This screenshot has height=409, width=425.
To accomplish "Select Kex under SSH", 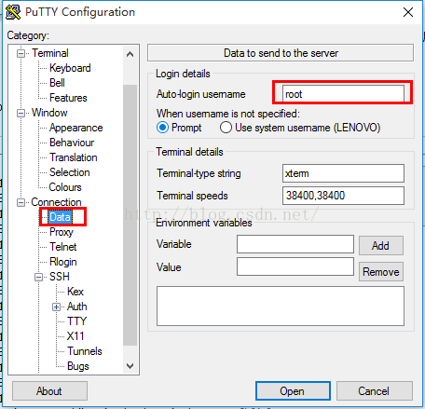I will click(75, 292).
